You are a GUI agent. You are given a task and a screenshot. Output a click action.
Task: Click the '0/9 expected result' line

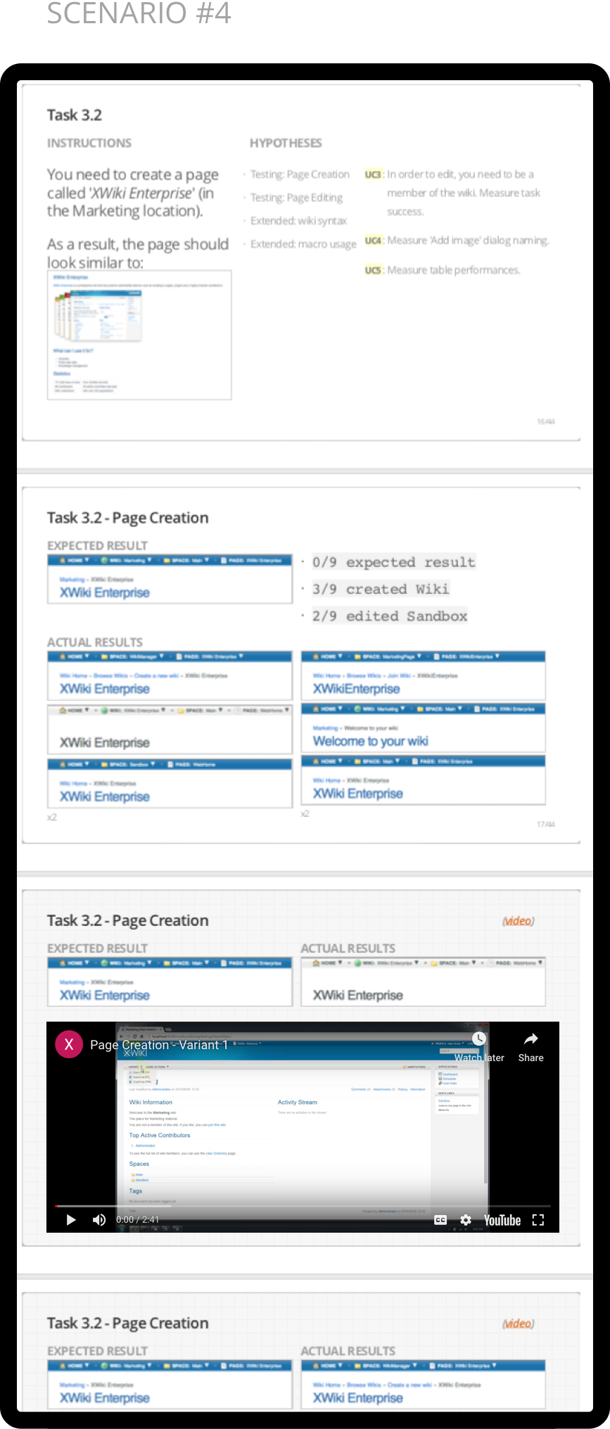394,562
